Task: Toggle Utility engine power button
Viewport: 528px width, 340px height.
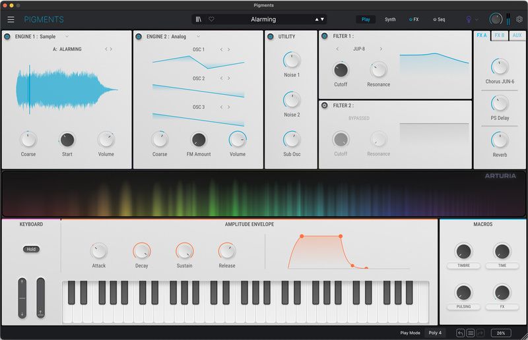Action: click(x=271, y=36)
